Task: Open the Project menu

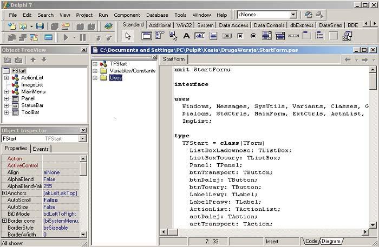Action: (84, 15)
